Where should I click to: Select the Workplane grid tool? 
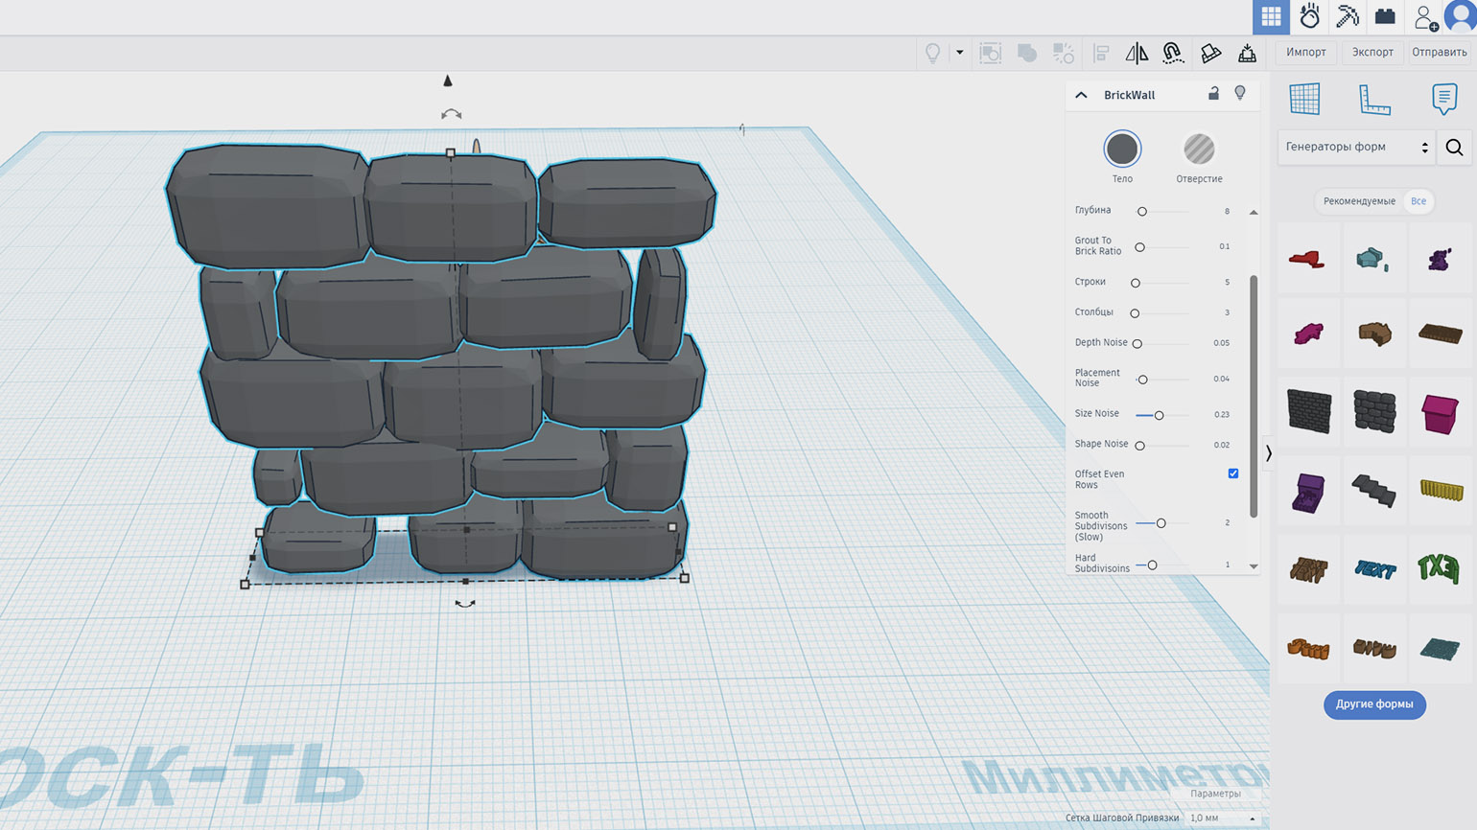1304,99
